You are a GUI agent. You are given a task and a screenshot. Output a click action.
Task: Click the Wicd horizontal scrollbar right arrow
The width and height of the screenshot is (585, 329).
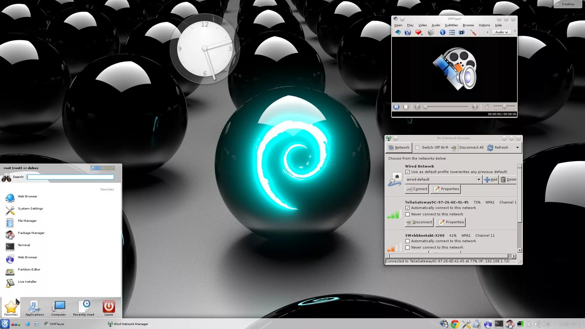514,256
